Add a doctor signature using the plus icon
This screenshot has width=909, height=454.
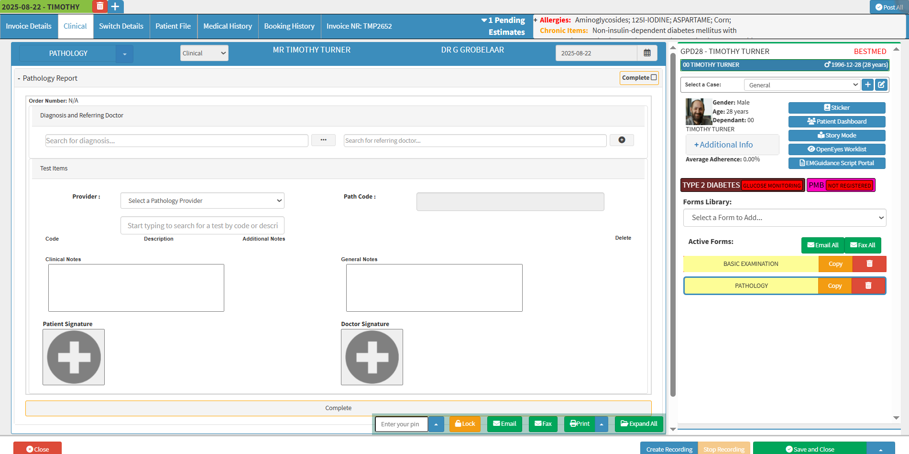[372, 357]
